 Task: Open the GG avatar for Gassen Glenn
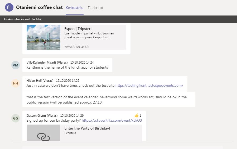[x=16, y=118]
